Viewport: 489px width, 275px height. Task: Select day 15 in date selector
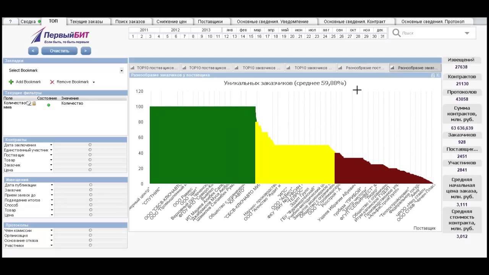tap(251, 36)
